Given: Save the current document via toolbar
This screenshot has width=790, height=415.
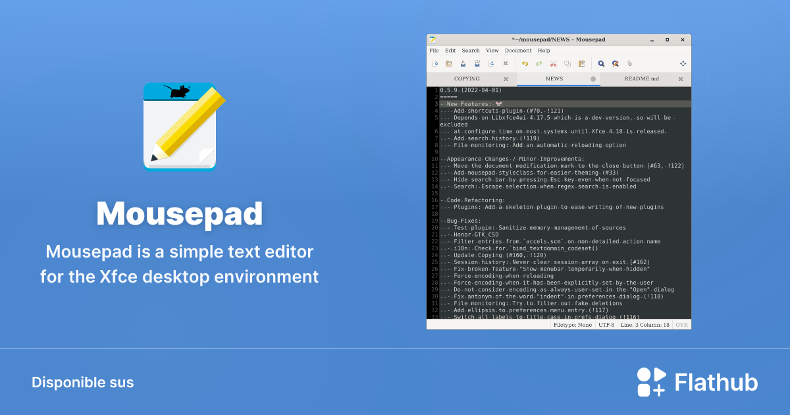Looking at the screenshot, I should click(463, 63).
